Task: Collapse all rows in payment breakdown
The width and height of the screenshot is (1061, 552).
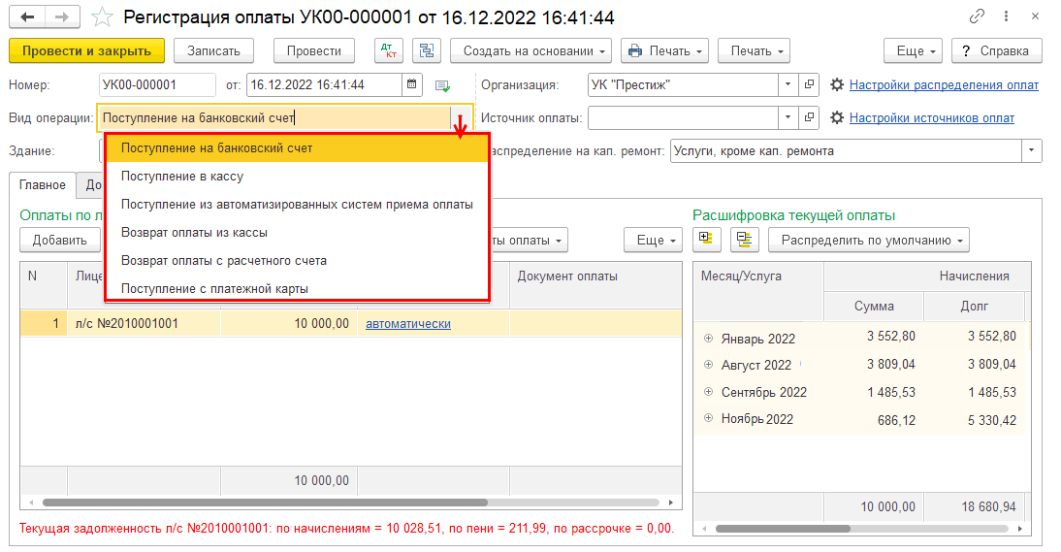Action: pos(745,239)
